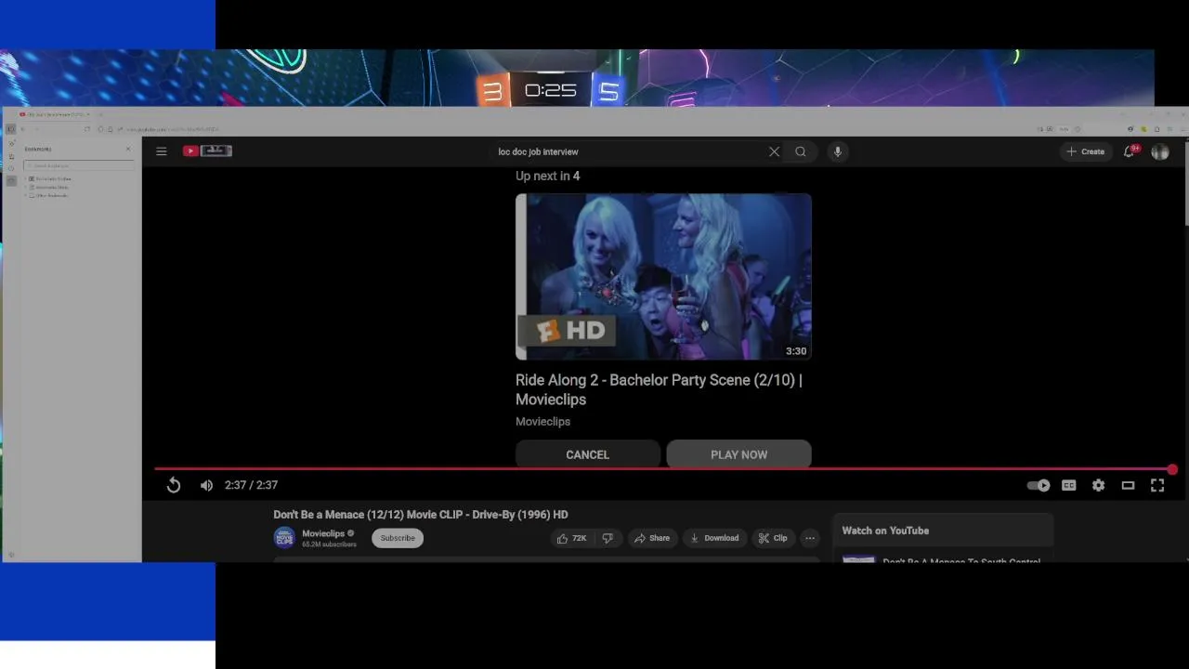
Task: Subscribe to the Movieclips channel
Action: [x=398, y=538]
